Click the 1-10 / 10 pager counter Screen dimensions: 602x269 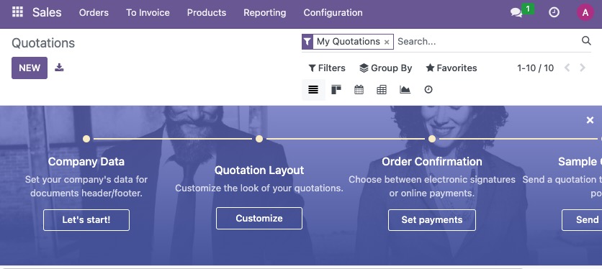tap(535, 68)
